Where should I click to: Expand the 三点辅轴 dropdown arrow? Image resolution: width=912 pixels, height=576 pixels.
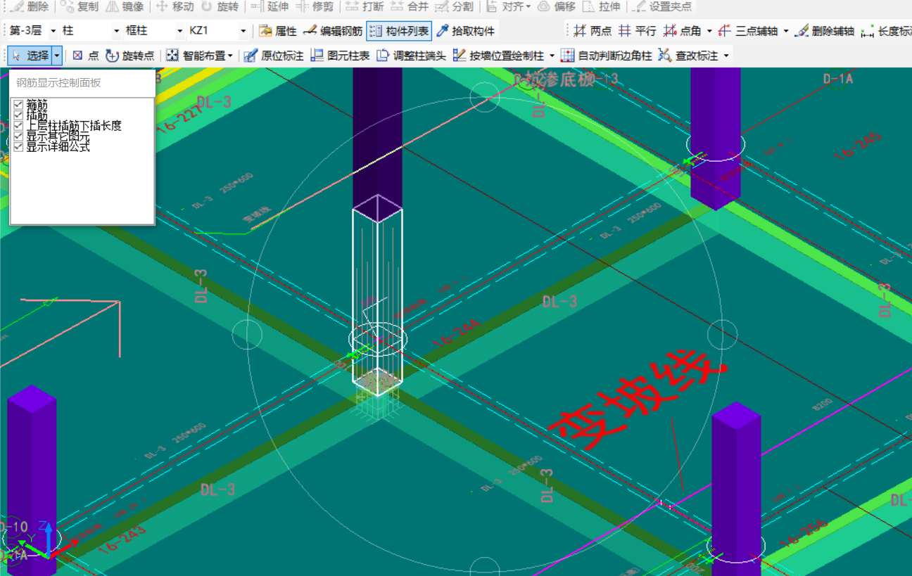click(786, 31)
